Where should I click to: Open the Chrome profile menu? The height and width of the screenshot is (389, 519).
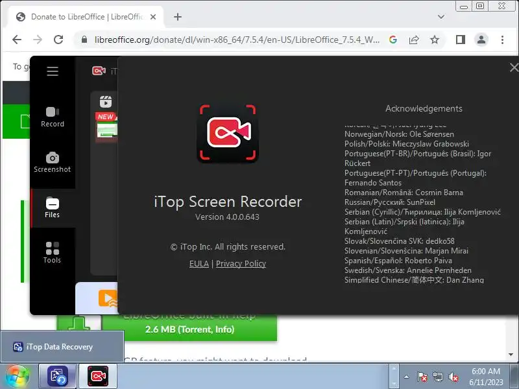point(481,40)
